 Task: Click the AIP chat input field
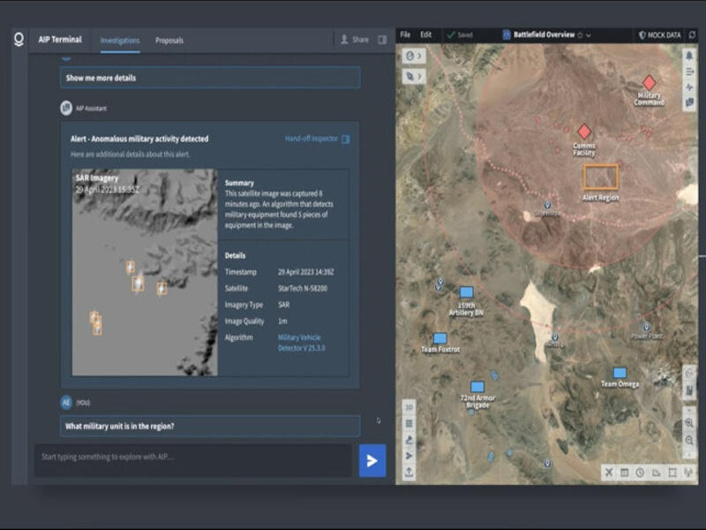(192, 457)
